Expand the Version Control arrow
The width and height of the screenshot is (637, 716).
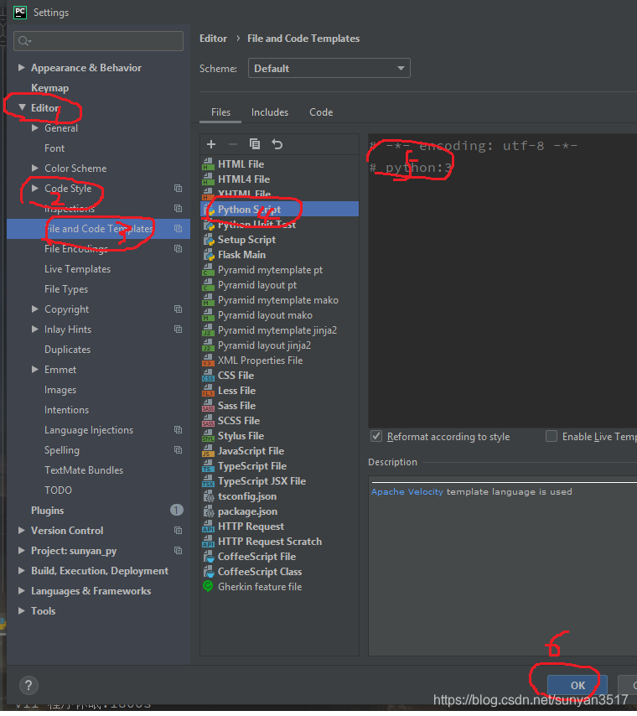(21, 530)
